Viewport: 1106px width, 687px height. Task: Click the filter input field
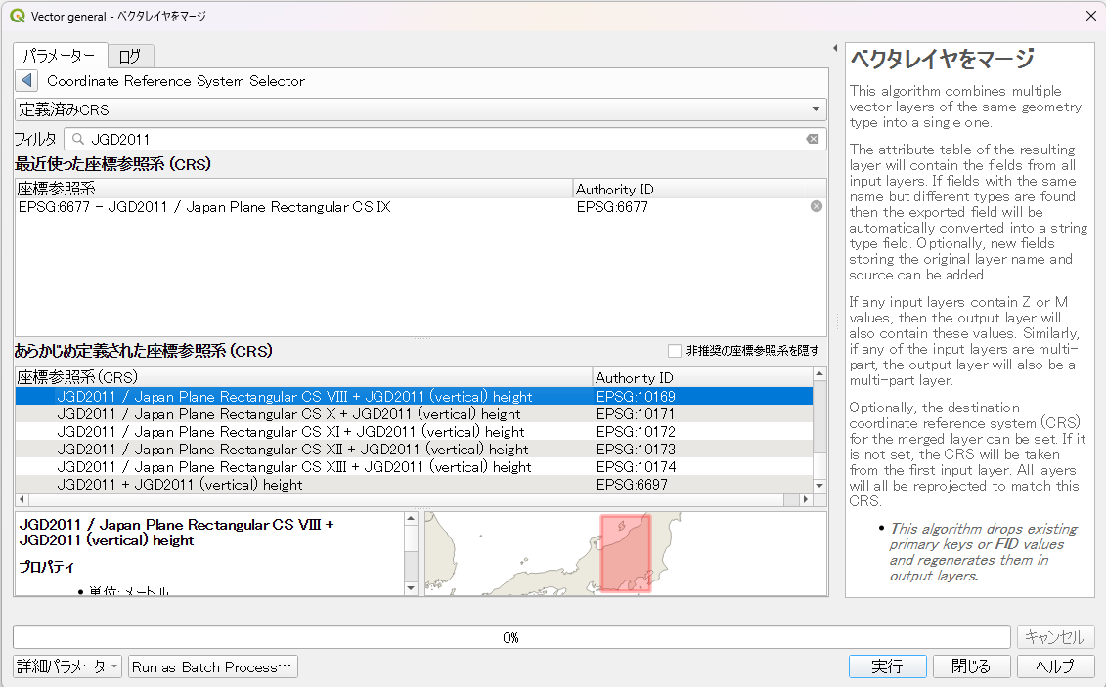[444, 139]
